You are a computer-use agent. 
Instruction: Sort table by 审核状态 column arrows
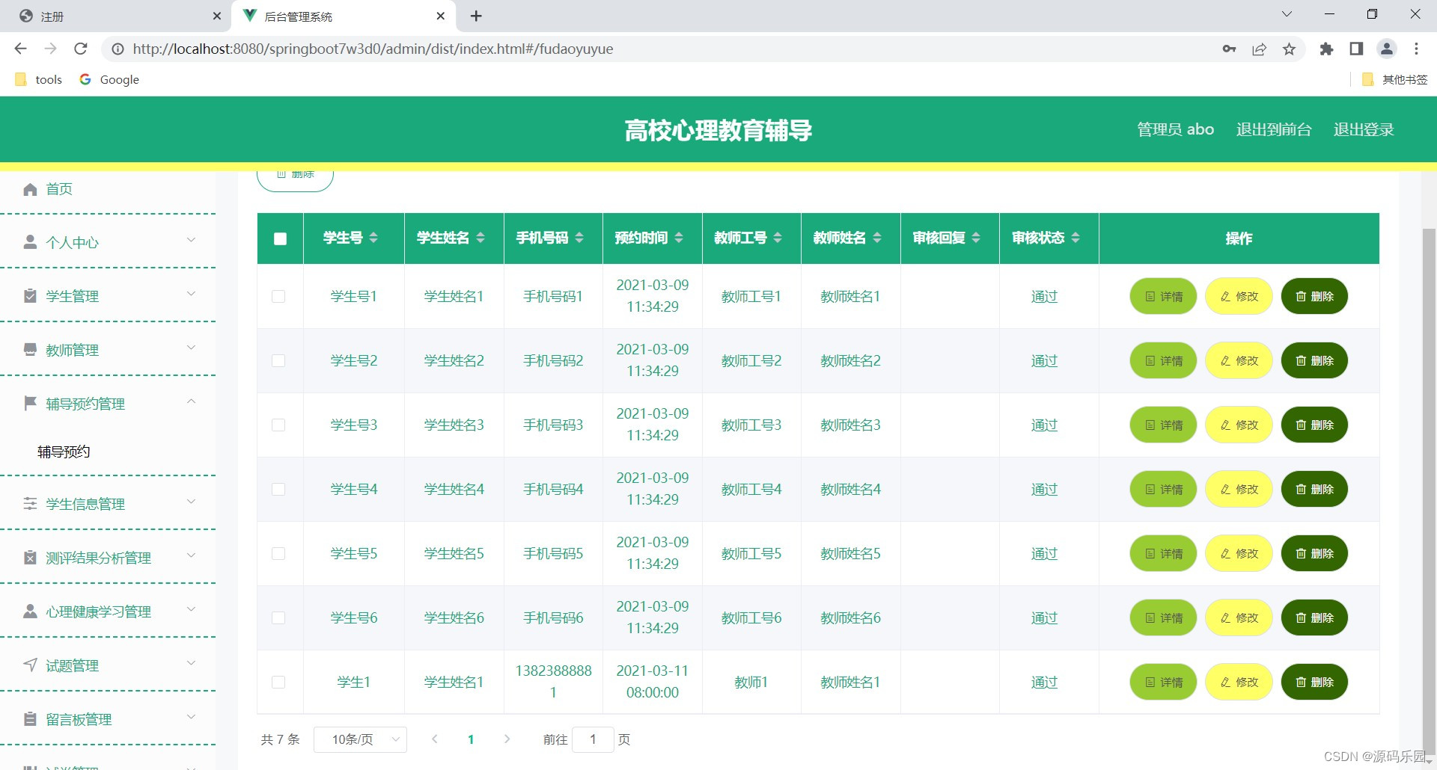(x=1076, y=238)
